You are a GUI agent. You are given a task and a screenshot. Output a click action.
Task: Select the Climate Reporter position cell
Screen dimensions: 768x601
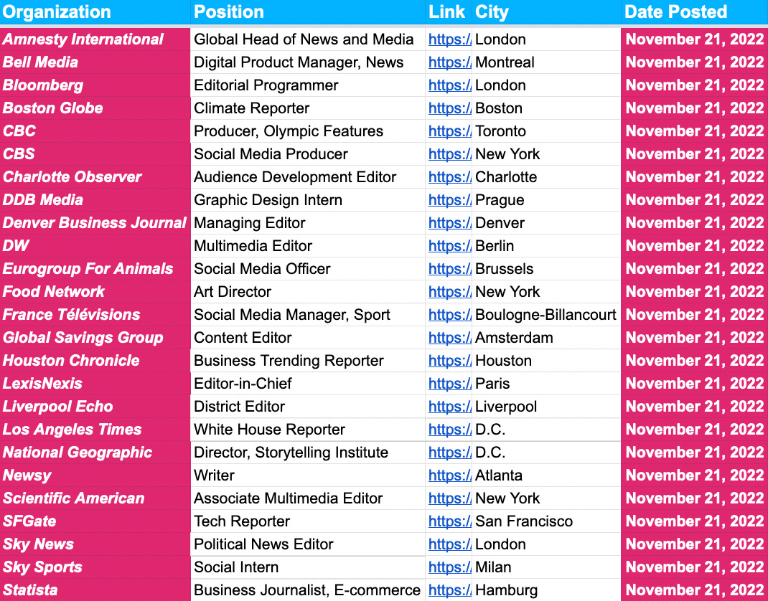(308, 108)
